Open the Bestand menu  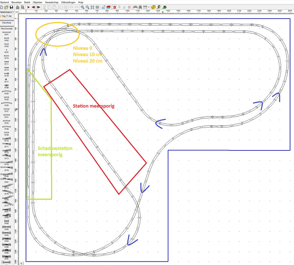(x=5, y=2)
